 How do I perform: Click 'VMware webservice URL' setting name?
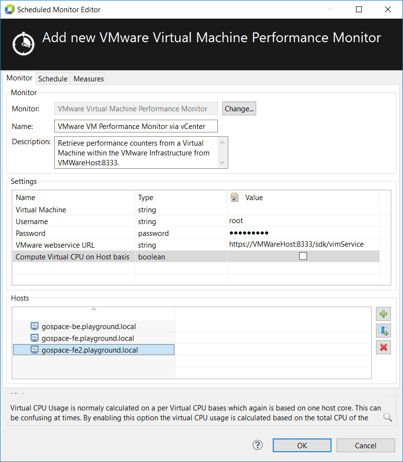(55, 245)
